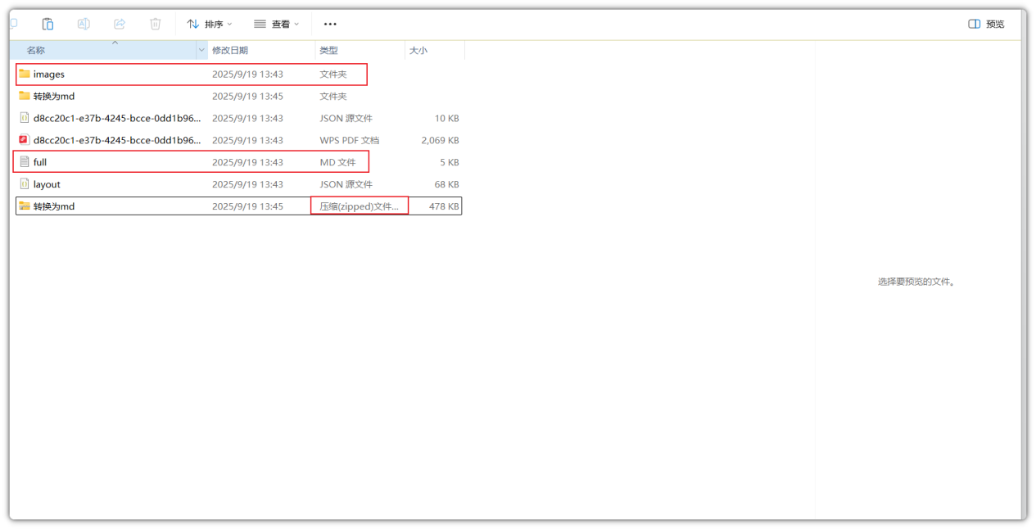Open the three-dot more options menu

[x=330, y=24]
